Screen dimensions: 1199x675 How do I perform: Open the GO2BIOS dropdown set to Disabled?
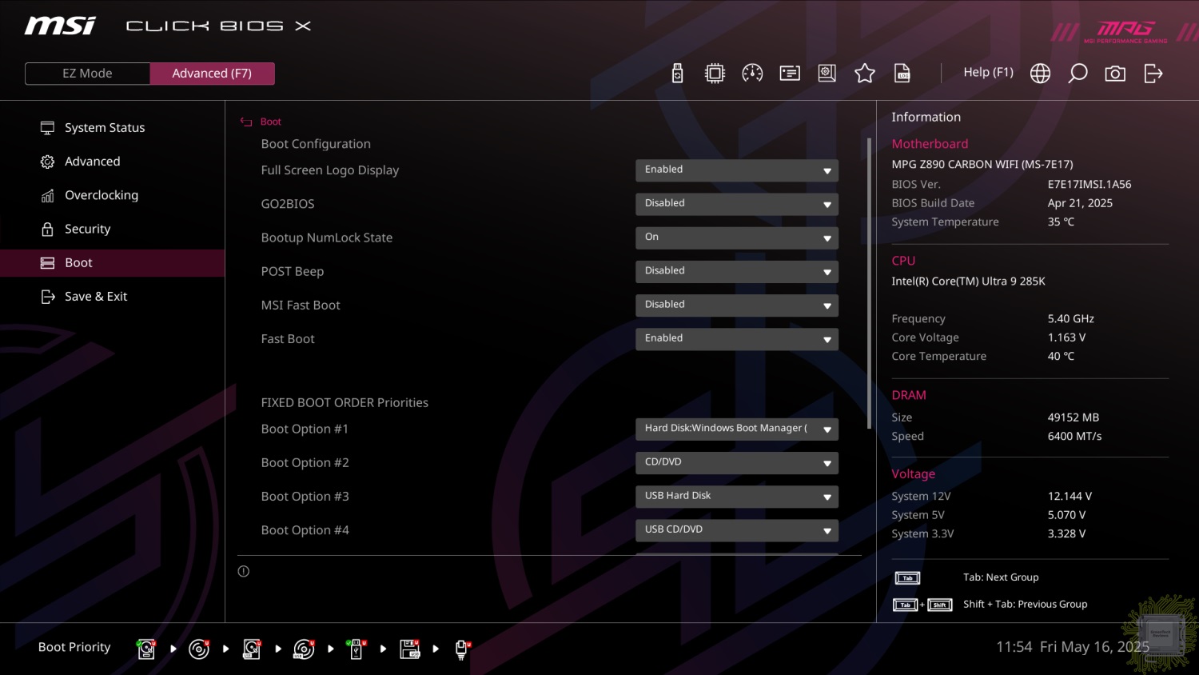pyautogui.click(x=737, y=204)
